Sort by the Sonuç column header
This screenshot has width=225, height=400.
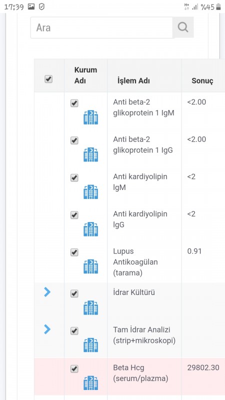coord(202,81)
